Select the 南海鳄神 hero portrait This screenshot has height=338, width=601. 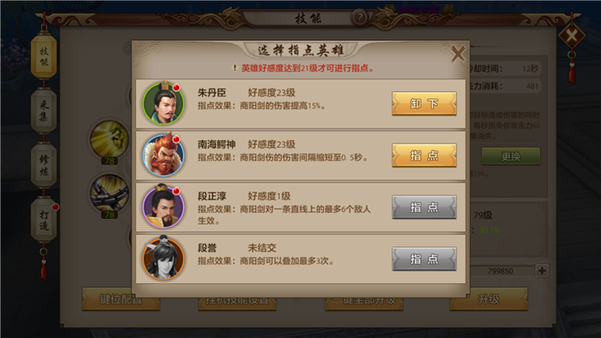click(x=164, y=155)
